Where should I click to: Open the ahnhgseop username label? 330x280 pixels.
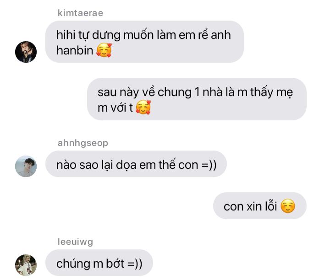83,143
